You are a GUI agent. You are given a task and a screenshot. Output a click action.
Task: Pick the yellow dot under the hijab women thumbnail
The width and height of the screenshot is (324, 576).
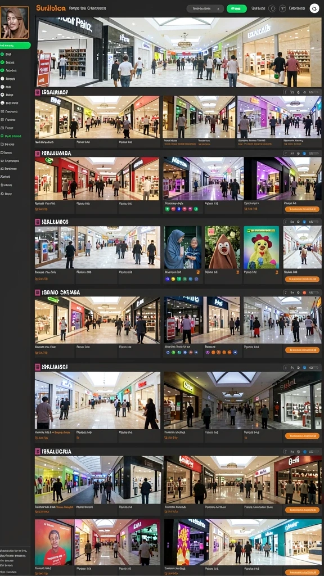point(173,279)
